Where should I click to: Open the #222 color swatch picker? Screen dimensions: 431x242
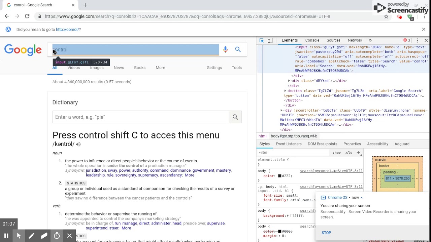coord(279,176)
